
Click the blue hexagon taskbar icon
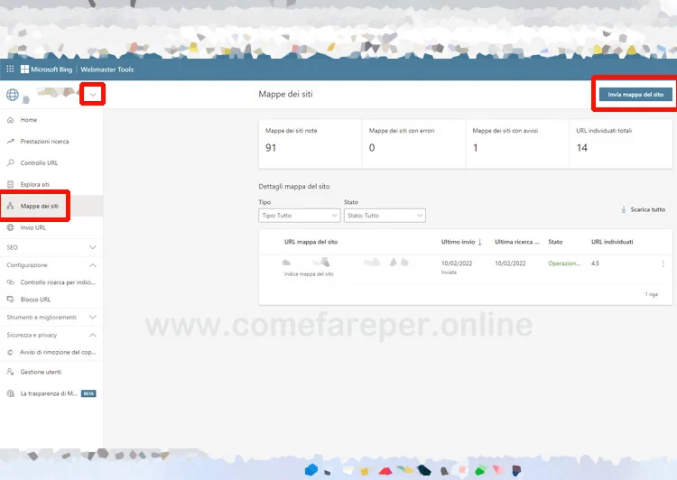311,470
